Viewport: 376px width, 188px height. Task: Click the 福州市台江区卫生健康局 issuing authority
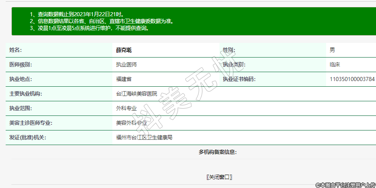pos(144,138)
